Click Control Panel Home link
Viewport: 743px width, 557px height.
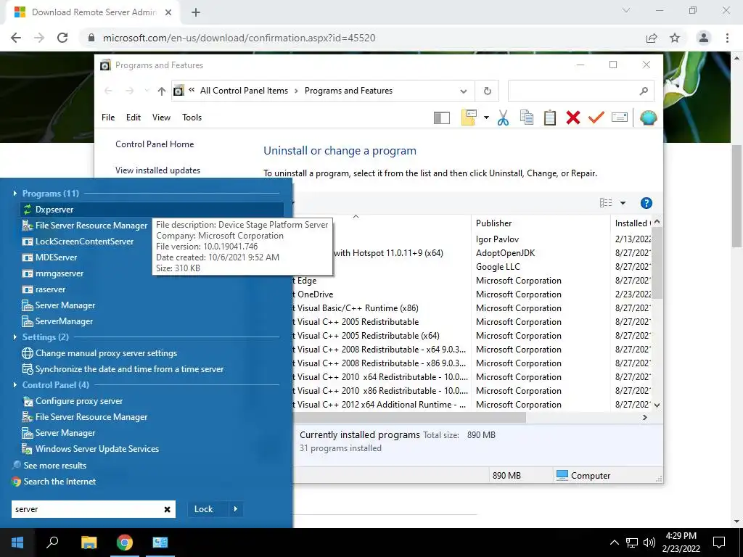(155, 144)
